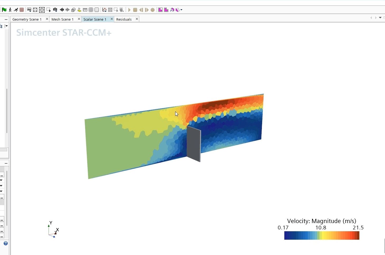Switch to the Mesh Scene 1 tab
Screen dimensions: 385x255
tap(63, 19)
